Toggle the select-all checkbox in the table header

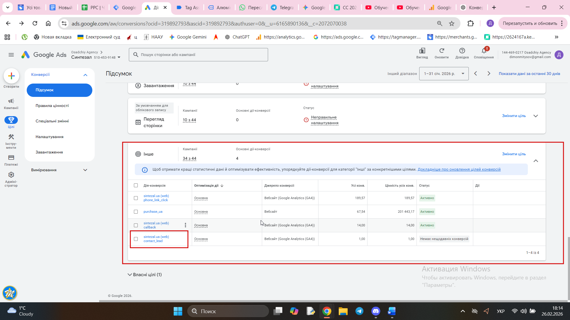[136, 185]
